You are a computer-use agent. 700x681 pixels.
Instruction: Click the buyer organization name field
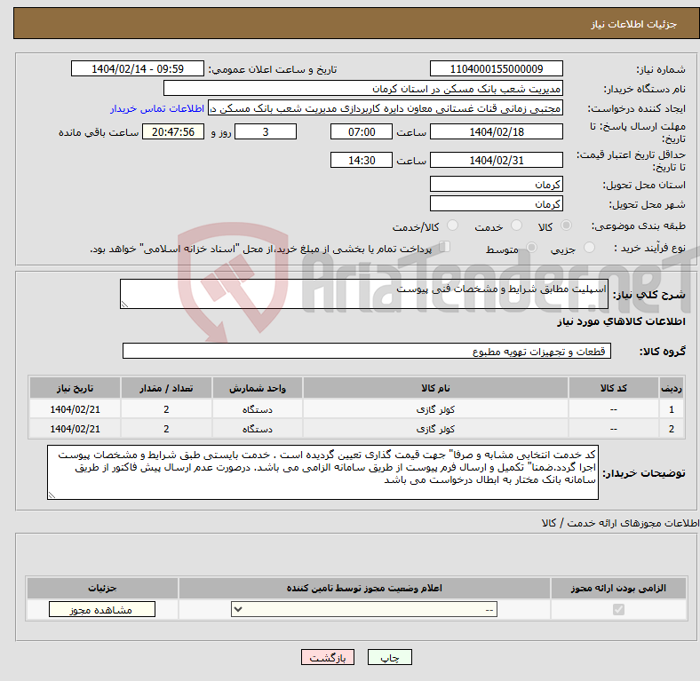[363, 89]
